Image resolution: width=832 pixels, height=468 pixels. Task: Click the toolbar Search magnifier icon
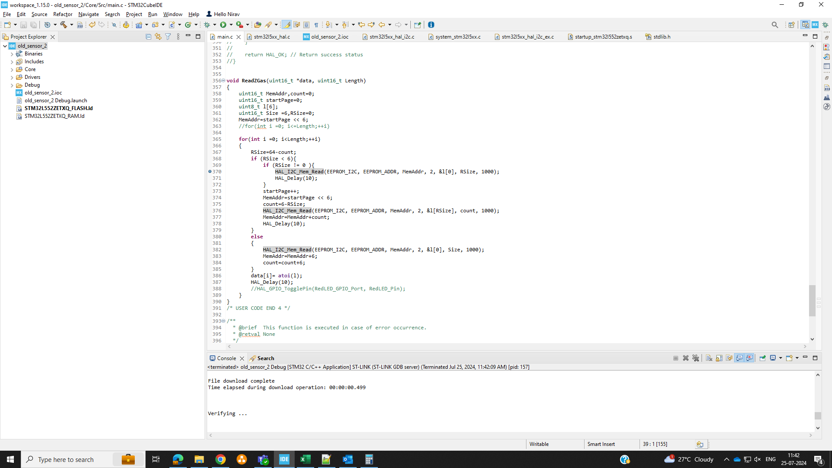(x=775, y=25)
